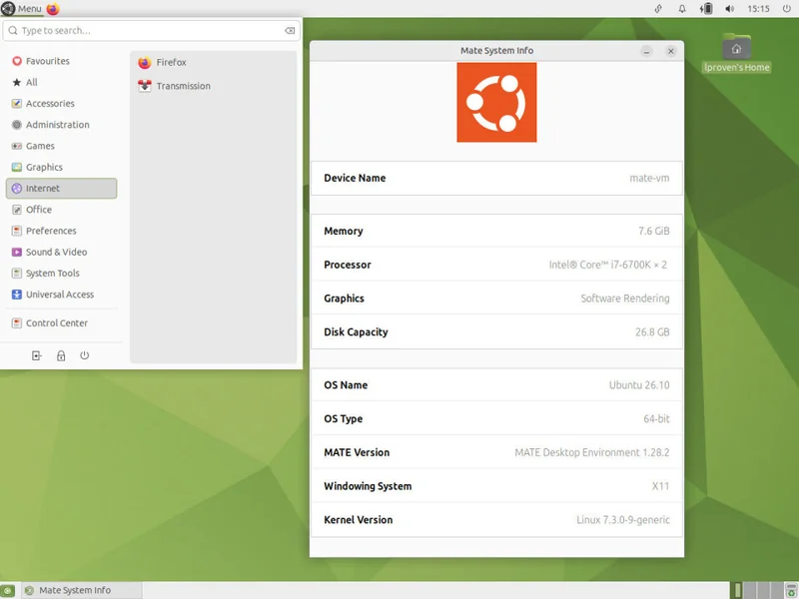Browse the Sound & Video category
Image resolution: width=799 pixels, height=599 pixels.
tap(62, 253)
